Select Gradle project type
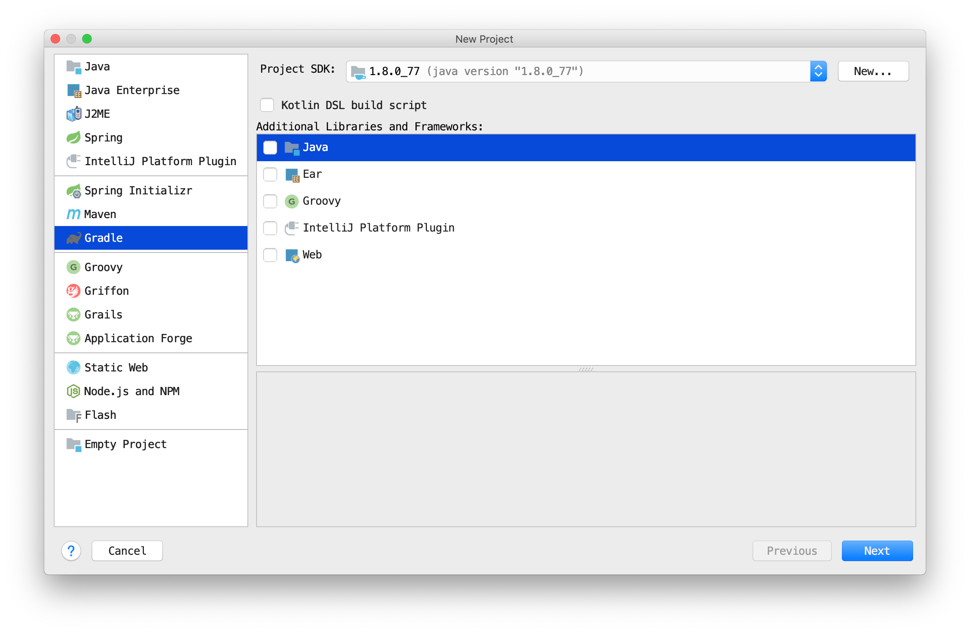The height and width of the screenshot is (633, 970). [151, 238]
